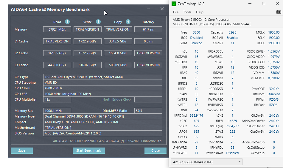Screen dimensions: 283x168
Task: Click the Freq value 3800 in ZenTimings
Action: tap(196, 32)
